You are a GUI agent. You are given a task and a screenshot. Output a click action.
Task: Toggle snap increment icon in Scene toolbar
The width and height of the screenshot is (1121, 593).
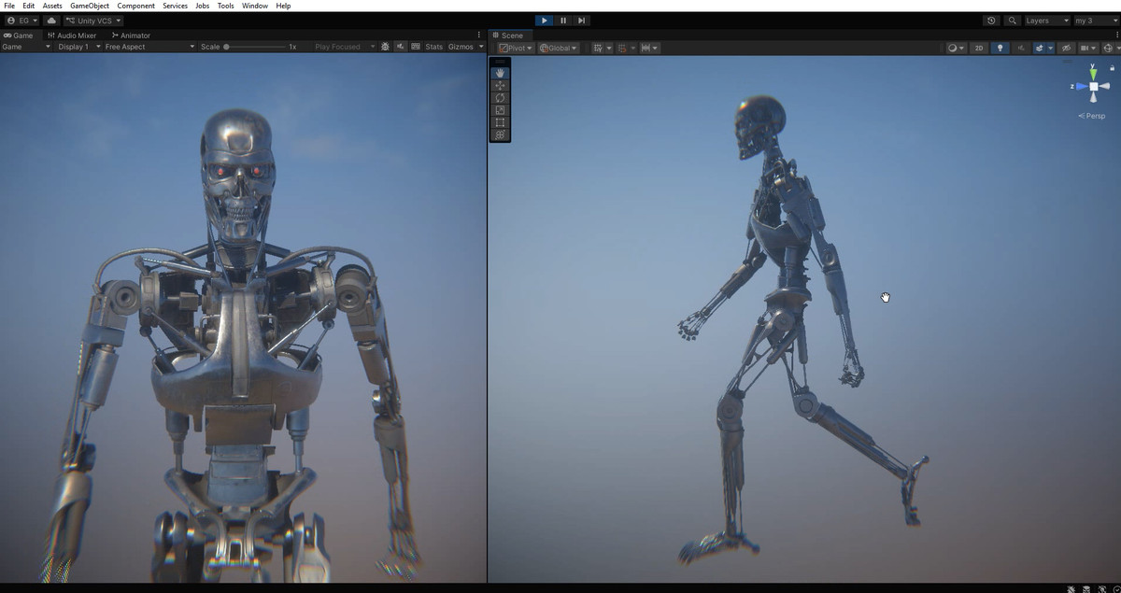(x=622, y=48)
